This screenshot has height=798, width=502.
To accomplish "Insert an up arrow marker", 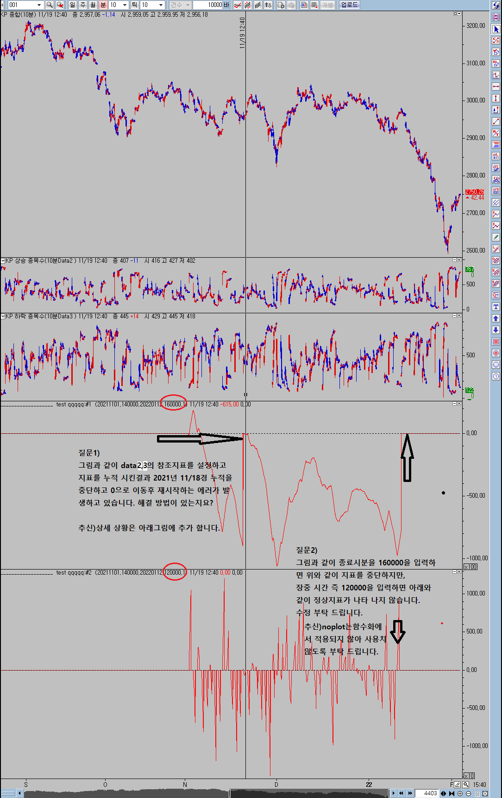I will [x=496, y=318].
